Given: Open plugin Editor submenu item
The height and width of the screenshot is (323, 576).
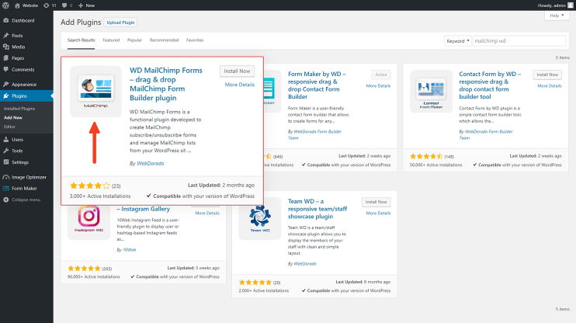Looking at the screenshot, I should [9, 127].
